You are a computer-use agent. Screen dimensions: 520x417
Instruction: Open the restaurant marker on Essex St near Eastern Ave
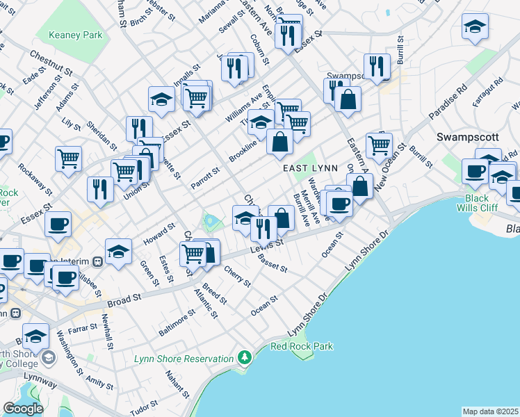[289, 37]
